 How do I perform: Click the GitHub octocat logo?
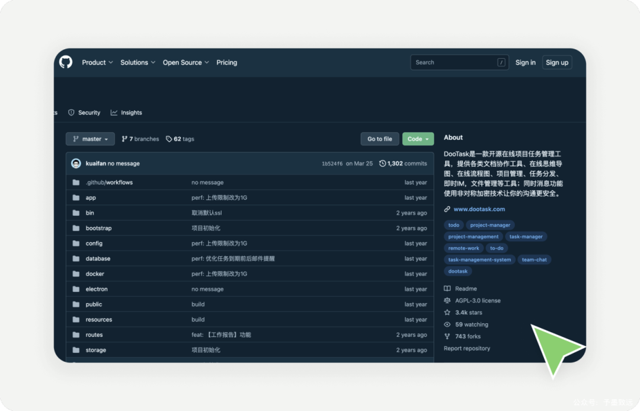[x=65, y=62]
